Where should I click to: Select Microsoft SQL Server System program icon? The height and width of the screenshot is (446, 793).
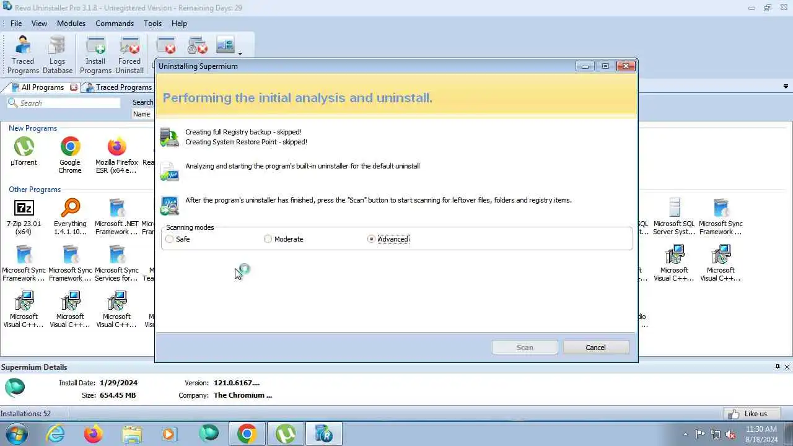click(674, 217)
